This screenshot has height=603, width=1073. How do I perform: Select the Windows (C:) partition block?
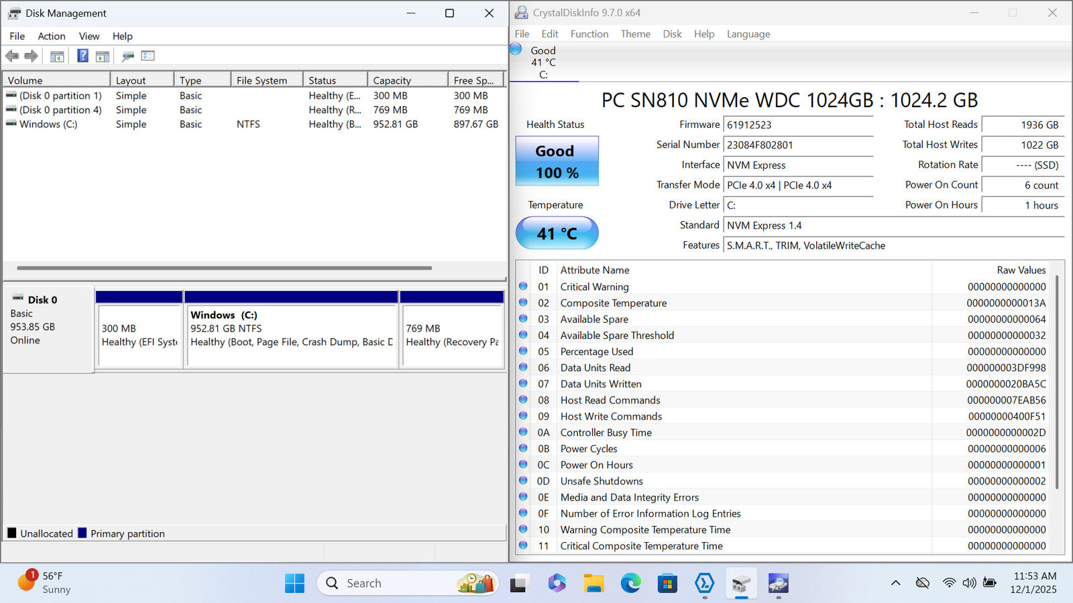pyautogui.click(x=292, y=335)
